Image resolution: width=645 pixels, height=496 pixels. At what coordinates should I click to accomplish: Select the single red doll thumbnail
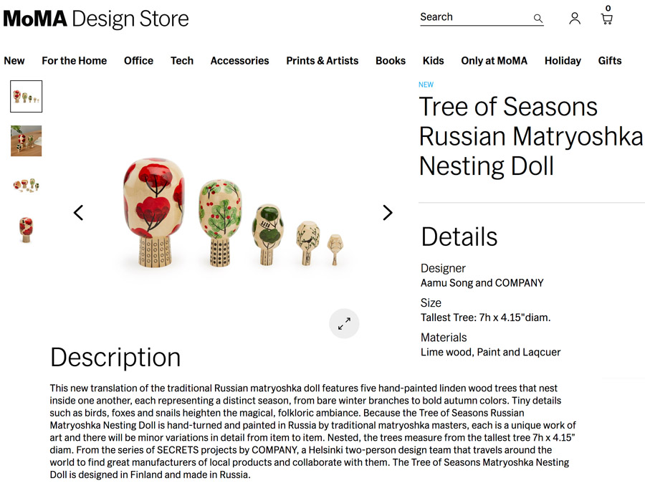[x=26, y=230]
